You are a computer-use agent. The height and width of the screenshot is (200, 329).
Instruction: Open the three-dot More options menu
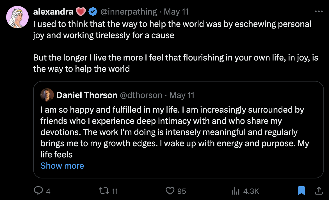click(319, 12)
